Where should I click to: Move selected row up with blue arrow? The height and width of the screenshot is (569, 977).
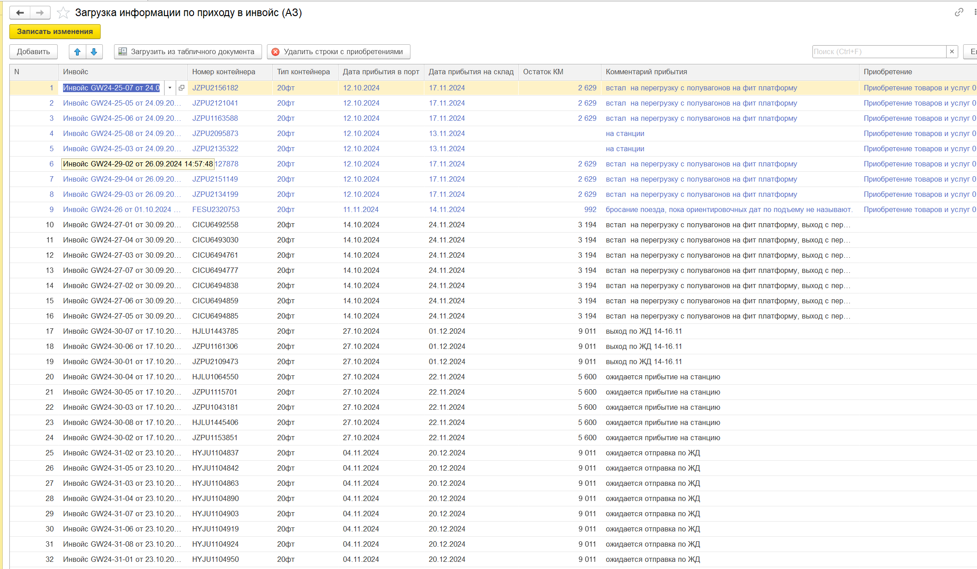coord(77,52)
